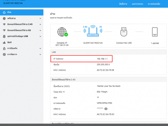168x126 pixels.
Task: Click the QoS bar chart icon
Action: coord(4,43)
